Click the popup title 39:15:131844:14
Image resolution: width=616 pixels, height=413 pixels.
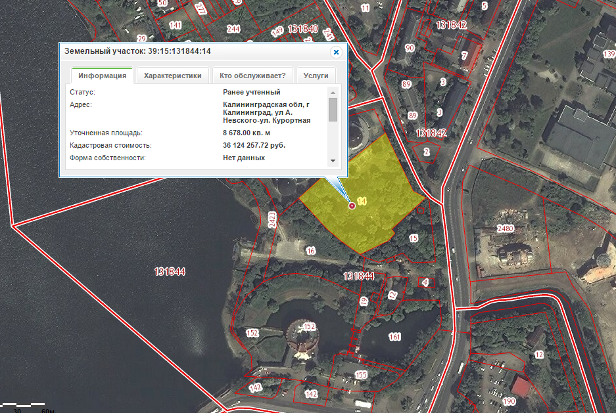tap(137, 51)
